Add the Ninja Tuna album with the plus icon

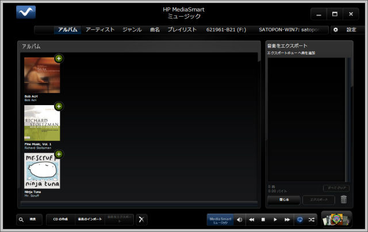pyautogui.click(x=59, y=154)
